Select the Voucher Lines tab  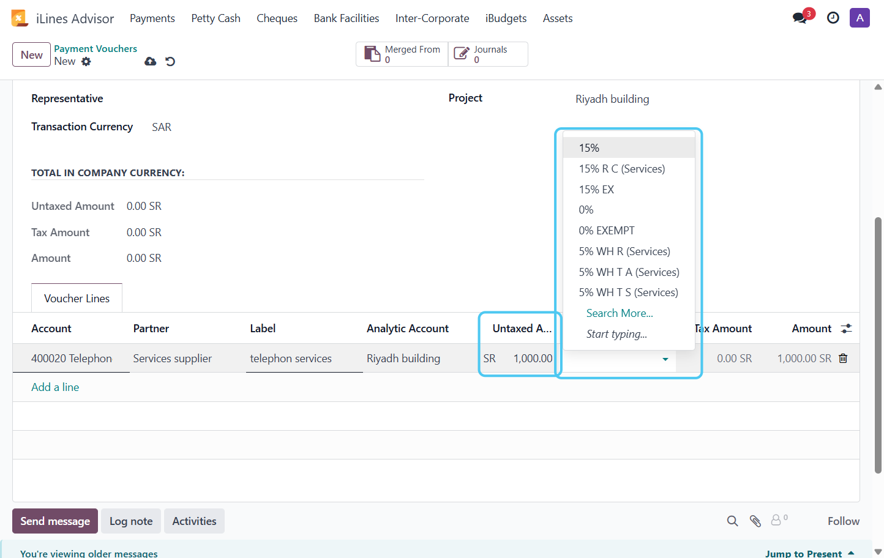tap(77, 299)
